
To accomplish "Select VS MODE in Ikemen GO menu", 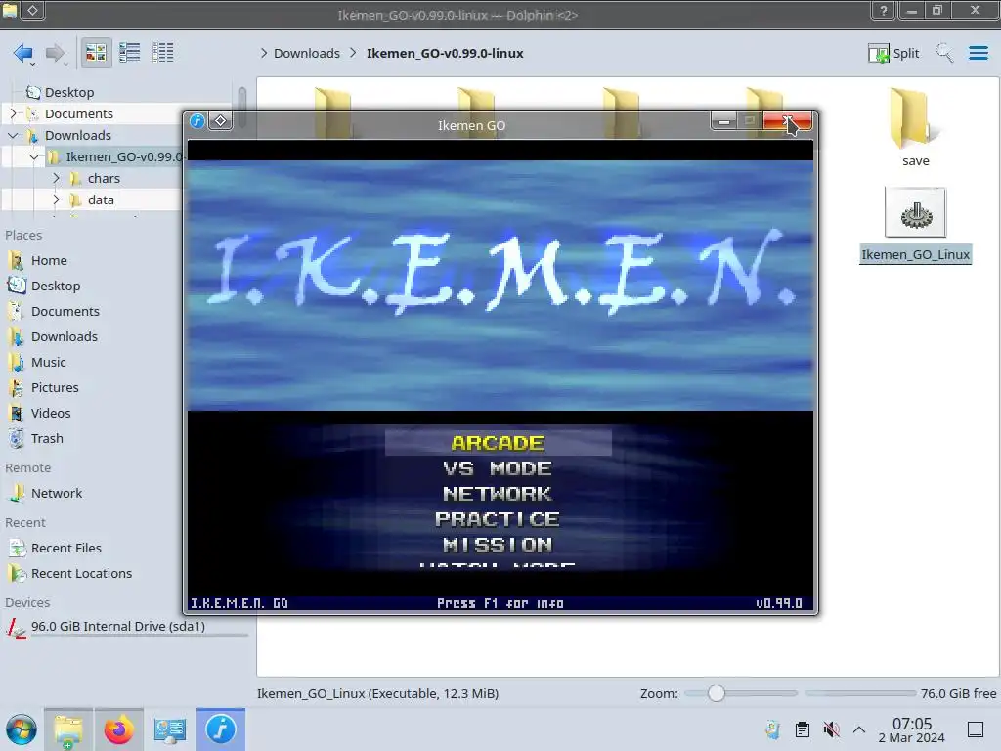I will pyautogui.click(x=498, y=468).
